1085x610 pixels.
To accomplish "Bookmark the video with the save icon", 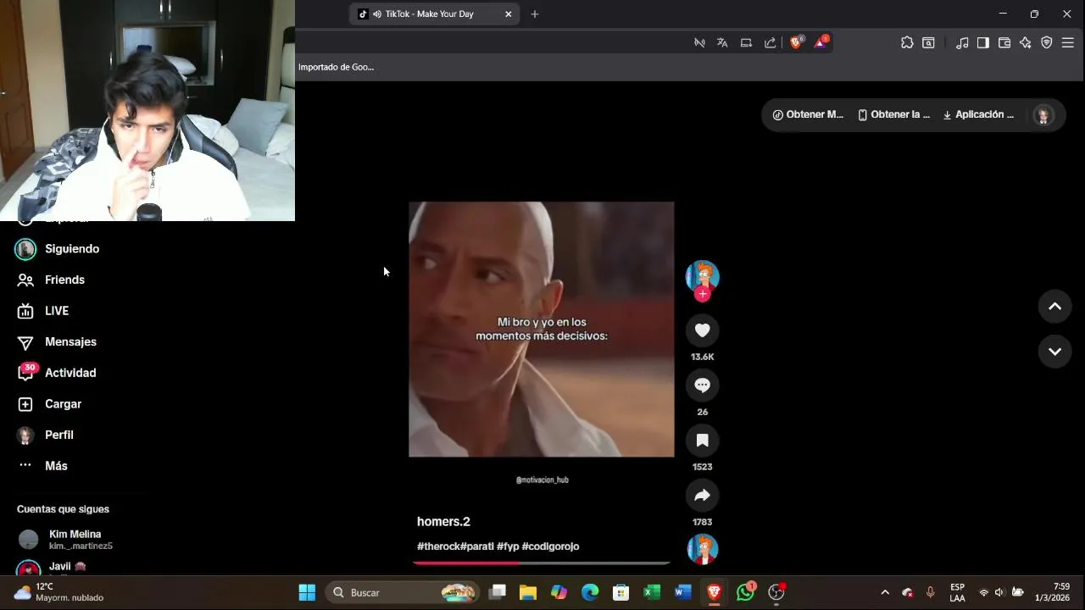I will [702, 441].
